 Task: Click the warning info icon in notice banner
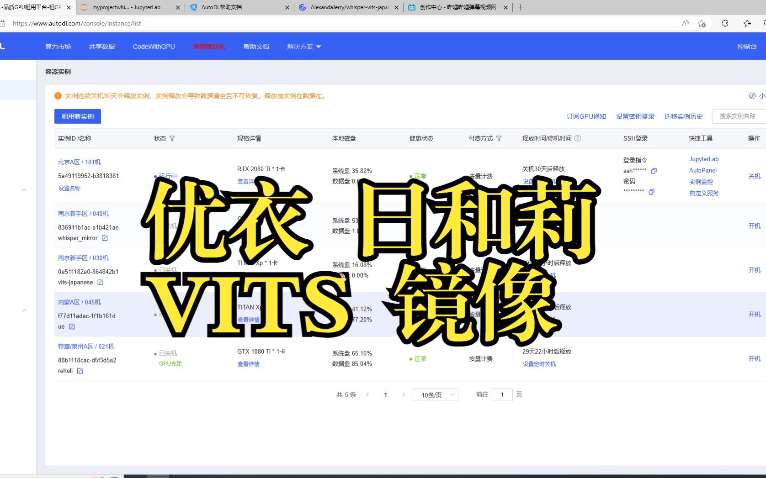click(58, 96)
